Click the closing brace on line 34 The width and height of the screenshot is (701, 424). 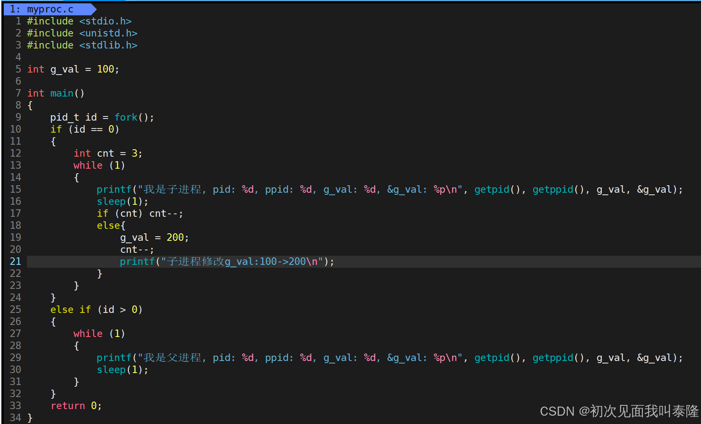click(x=30, y=418)
